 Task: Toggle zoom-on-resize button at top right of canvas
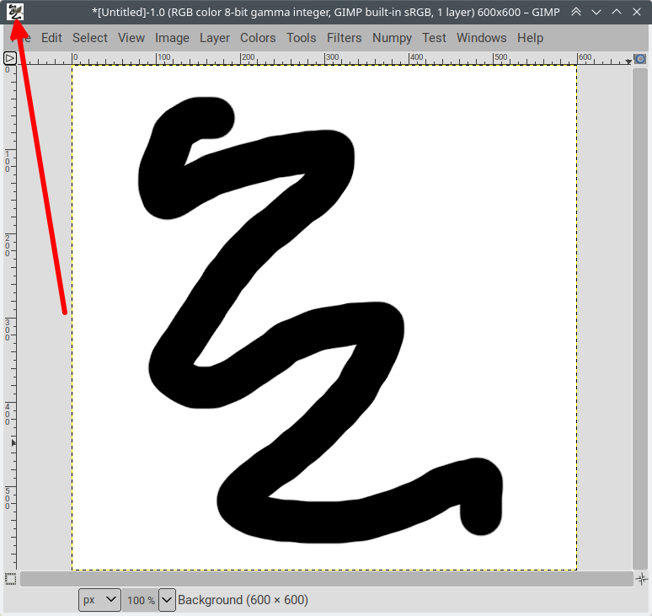[x=640, y=59]
